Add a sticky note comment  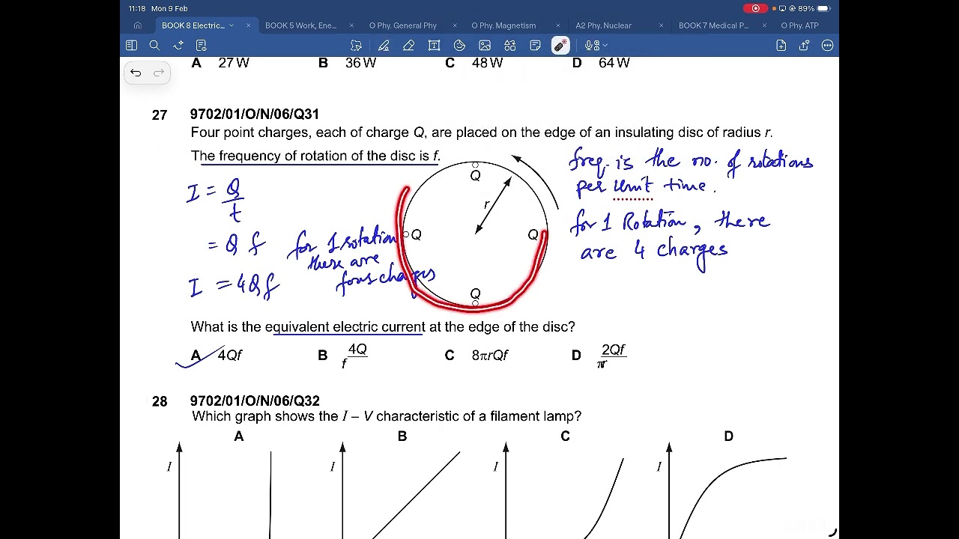click(x=535, y=46)
